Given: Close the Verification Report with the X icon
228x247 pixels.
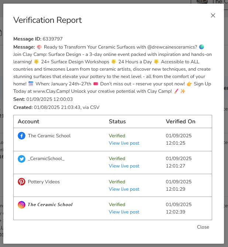Looking at the screenshot, I should tap(213, 15).
